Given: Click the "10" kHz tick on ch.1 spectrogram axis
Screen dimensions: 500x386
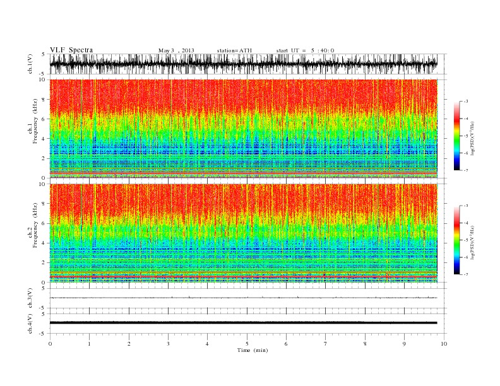Looking at the screenshot, I should tap(42, 79).
